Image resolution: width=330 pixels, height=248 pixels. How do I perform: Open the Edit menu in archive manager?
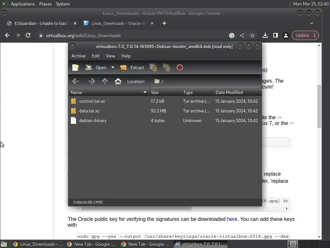(95, 56)
